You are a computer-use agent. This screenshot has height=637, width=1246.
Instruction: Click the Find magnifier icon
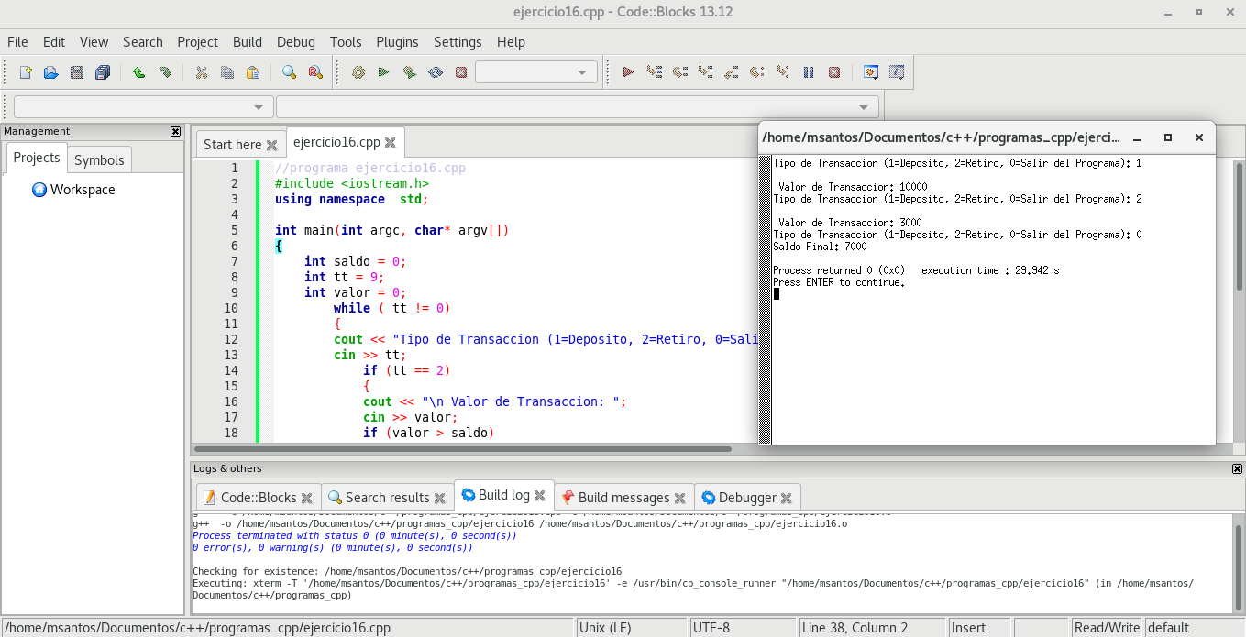click(x=289, y=72)
